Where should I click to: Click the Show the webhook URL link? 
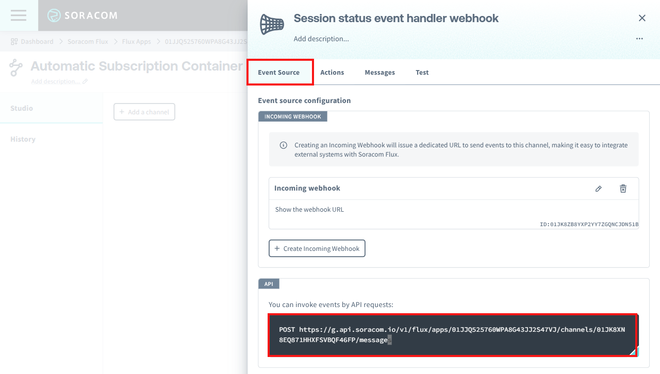coord(309,210)
